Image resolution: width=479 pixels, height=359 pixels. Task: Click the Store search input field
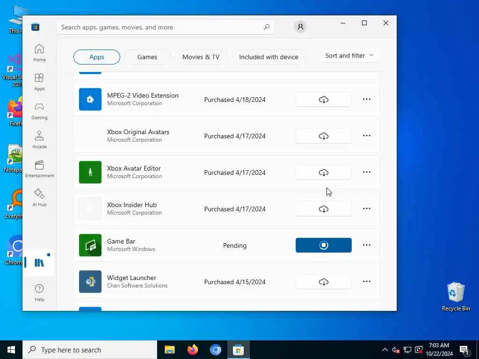tap(165, 27)
